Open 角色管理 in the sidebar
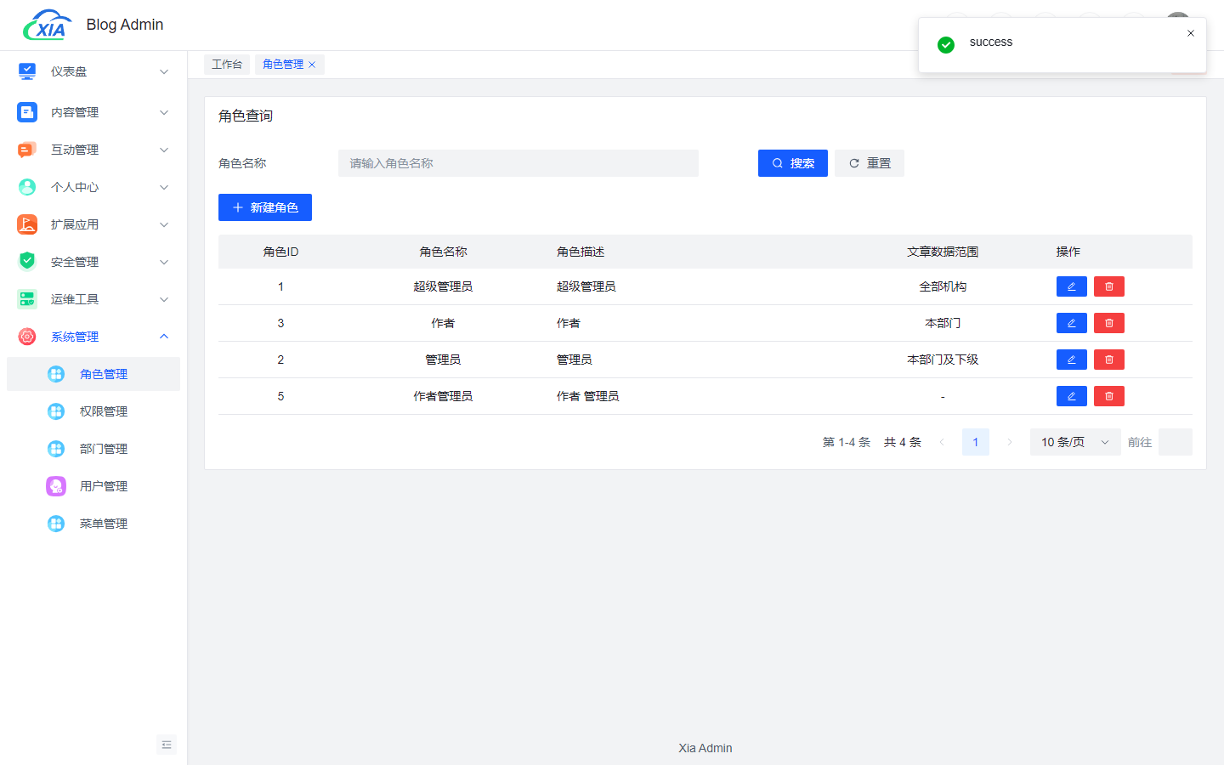Image resolution: width=1224 pixels, height=765 pixels. point(93,374)
